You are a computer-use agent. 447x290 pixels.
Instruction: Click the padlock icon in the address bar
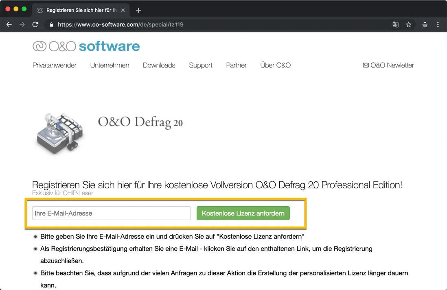point(51,24)
